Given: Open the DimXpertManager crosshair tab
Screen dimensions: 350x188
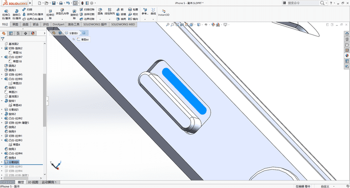Looking at the screenshot, I should click(25, 33).
